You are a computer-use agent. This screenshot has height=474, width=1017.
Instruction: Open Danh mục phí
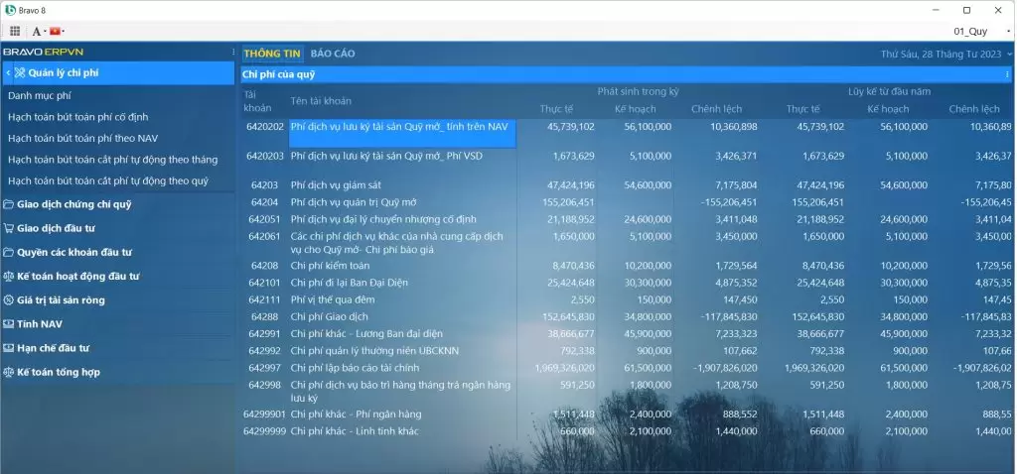pos(39,96)
